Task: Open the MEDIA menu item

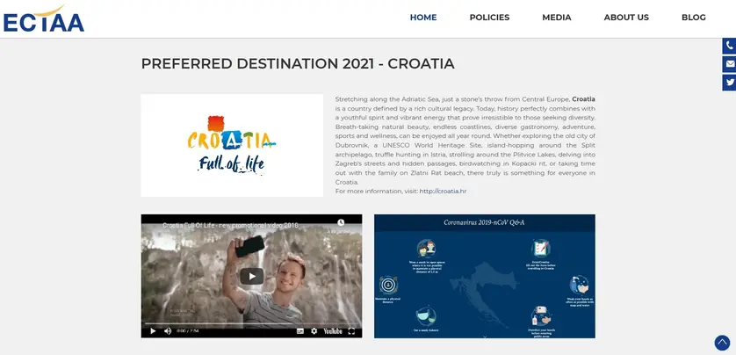Action: point(557,18)
